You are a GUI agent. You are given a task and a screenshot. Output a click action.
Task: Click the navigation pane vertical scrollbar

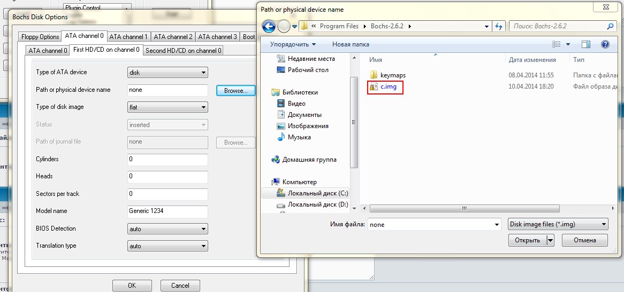[x=353, y=122]
